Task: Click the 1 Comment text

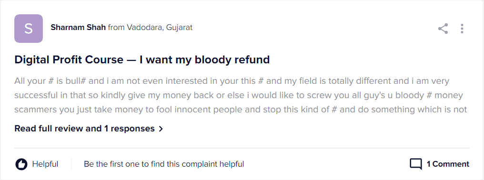Action: [448, 164]
